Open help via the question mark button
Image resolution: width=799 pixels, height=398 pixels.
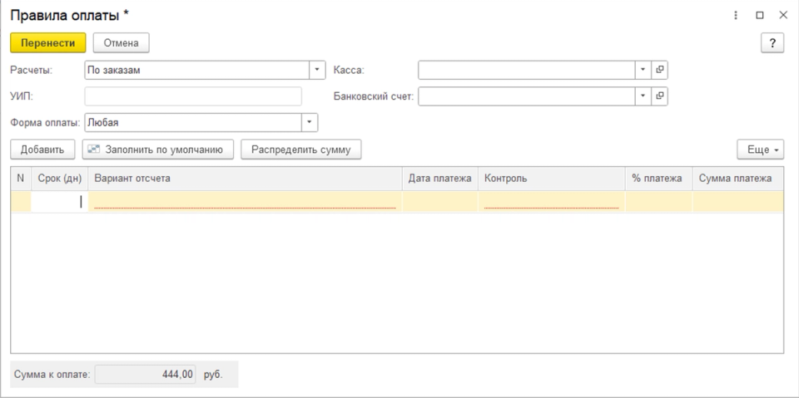pyautogui.click(x=772, y=43)
